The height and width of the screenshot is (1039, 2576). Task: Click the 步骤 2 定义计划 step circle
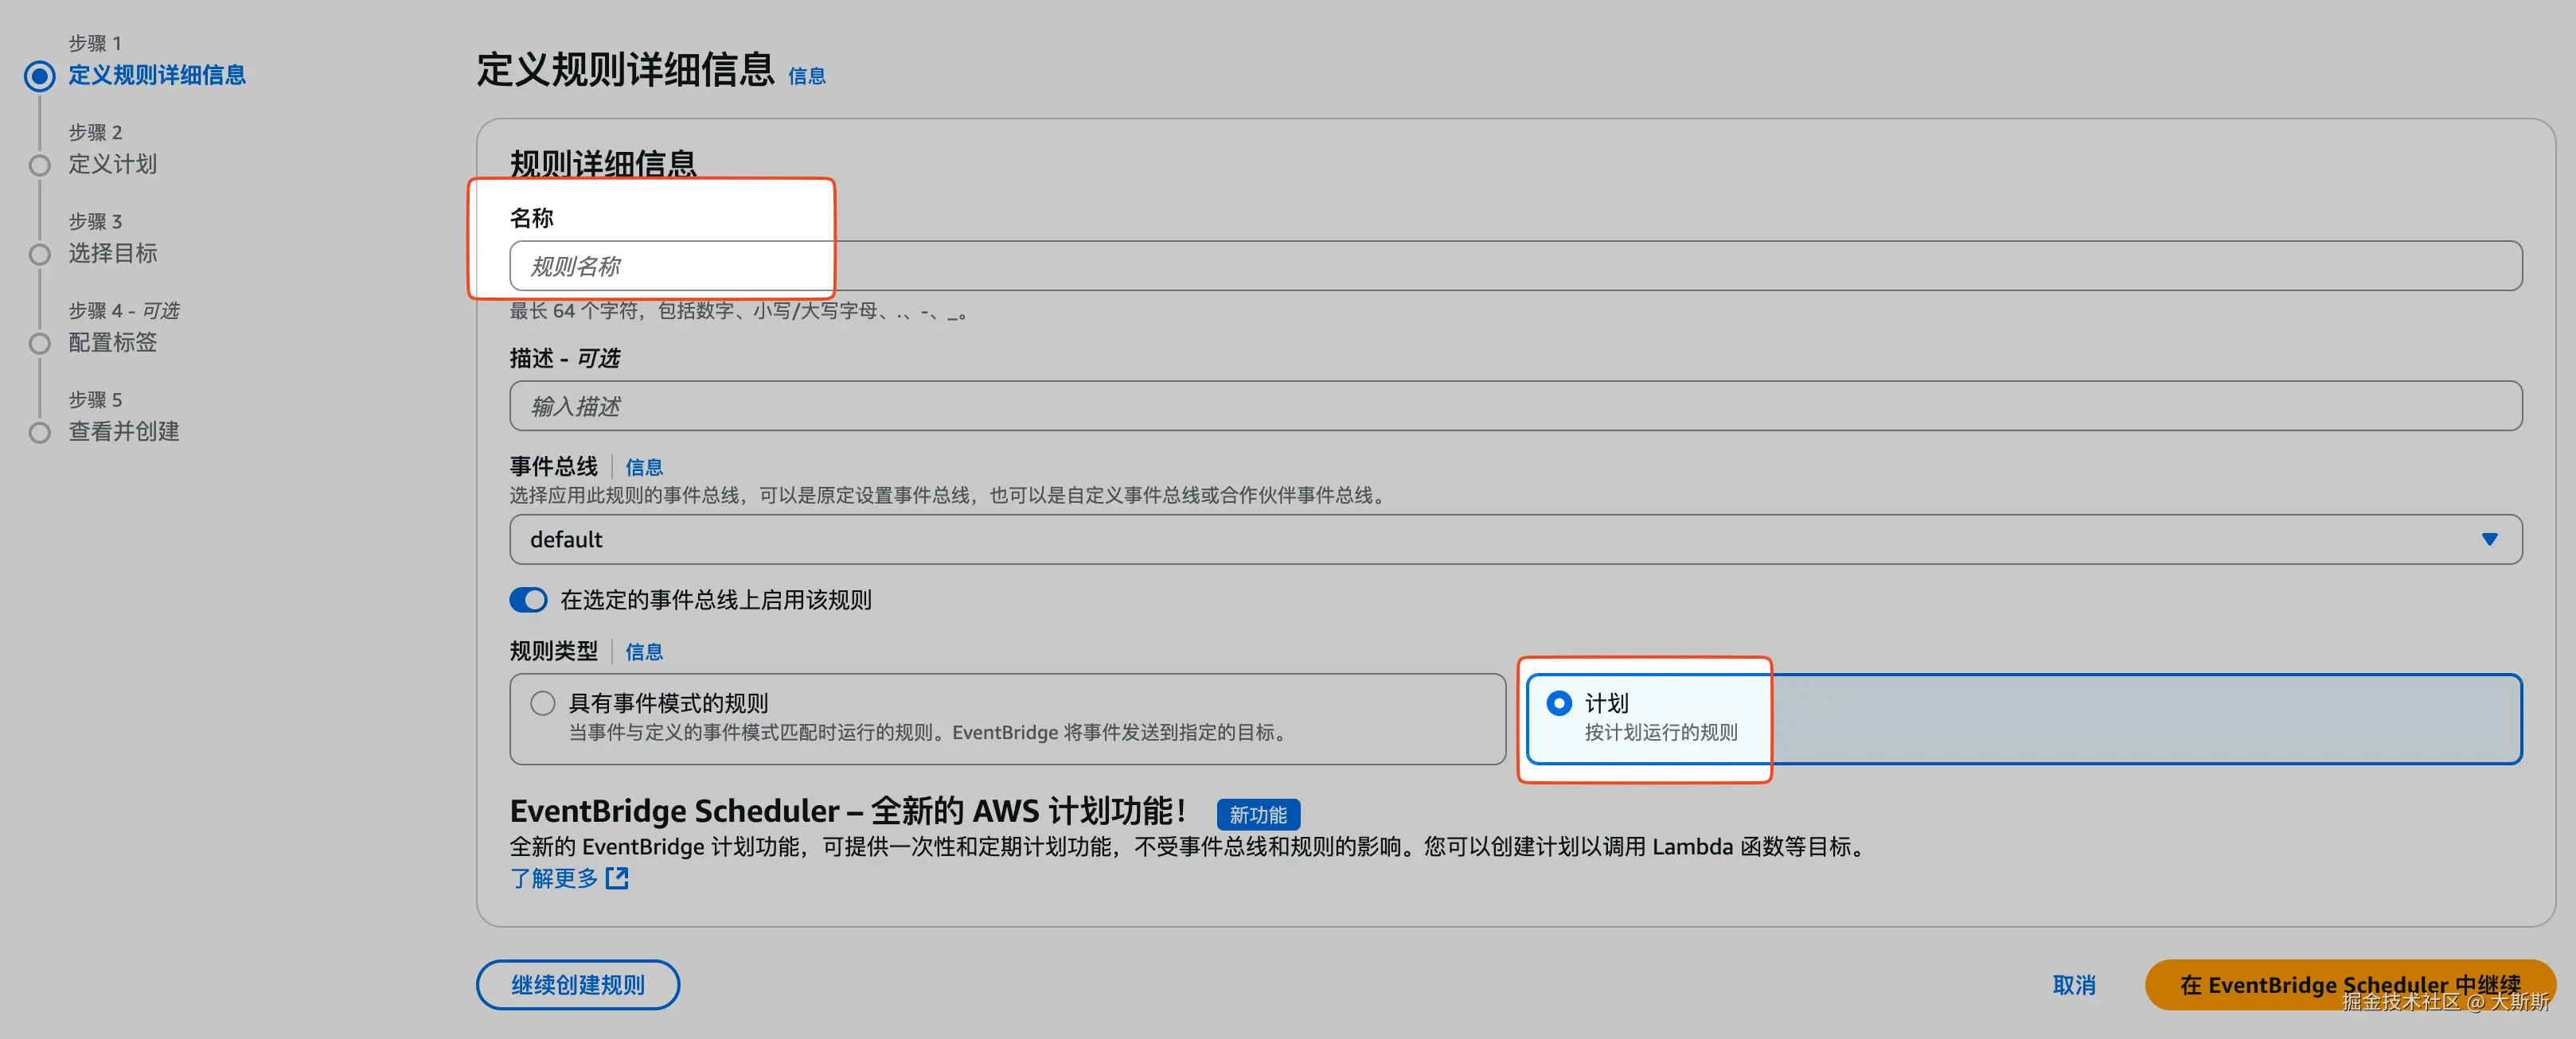pyautogui.click(x=40, y=165)
